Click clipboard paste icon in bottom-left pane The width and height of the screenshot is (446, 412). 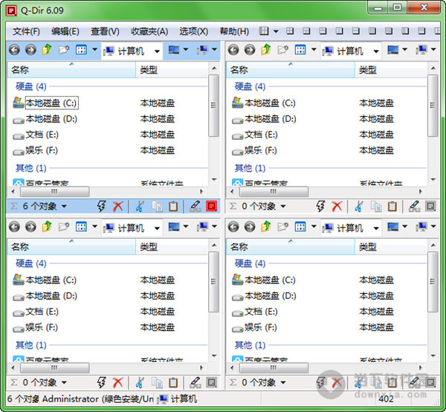[x=173, y=383]
